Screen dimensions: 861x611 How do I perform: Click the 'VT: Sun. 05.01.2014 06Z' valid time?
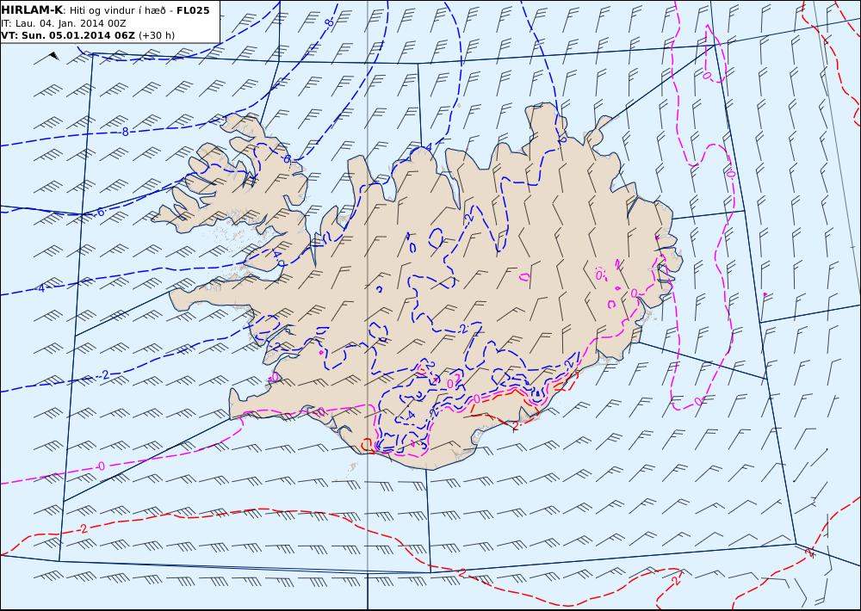[x=68, y=35]
